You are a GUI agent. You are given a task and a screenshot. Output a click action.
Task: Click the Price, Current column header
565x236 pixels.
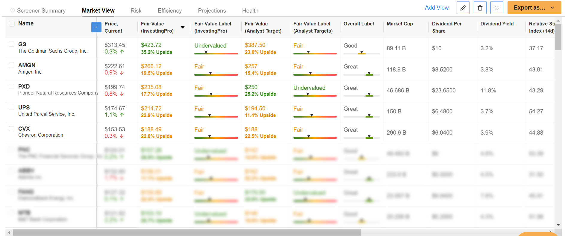pyautogui.click(x=113, y=27)
